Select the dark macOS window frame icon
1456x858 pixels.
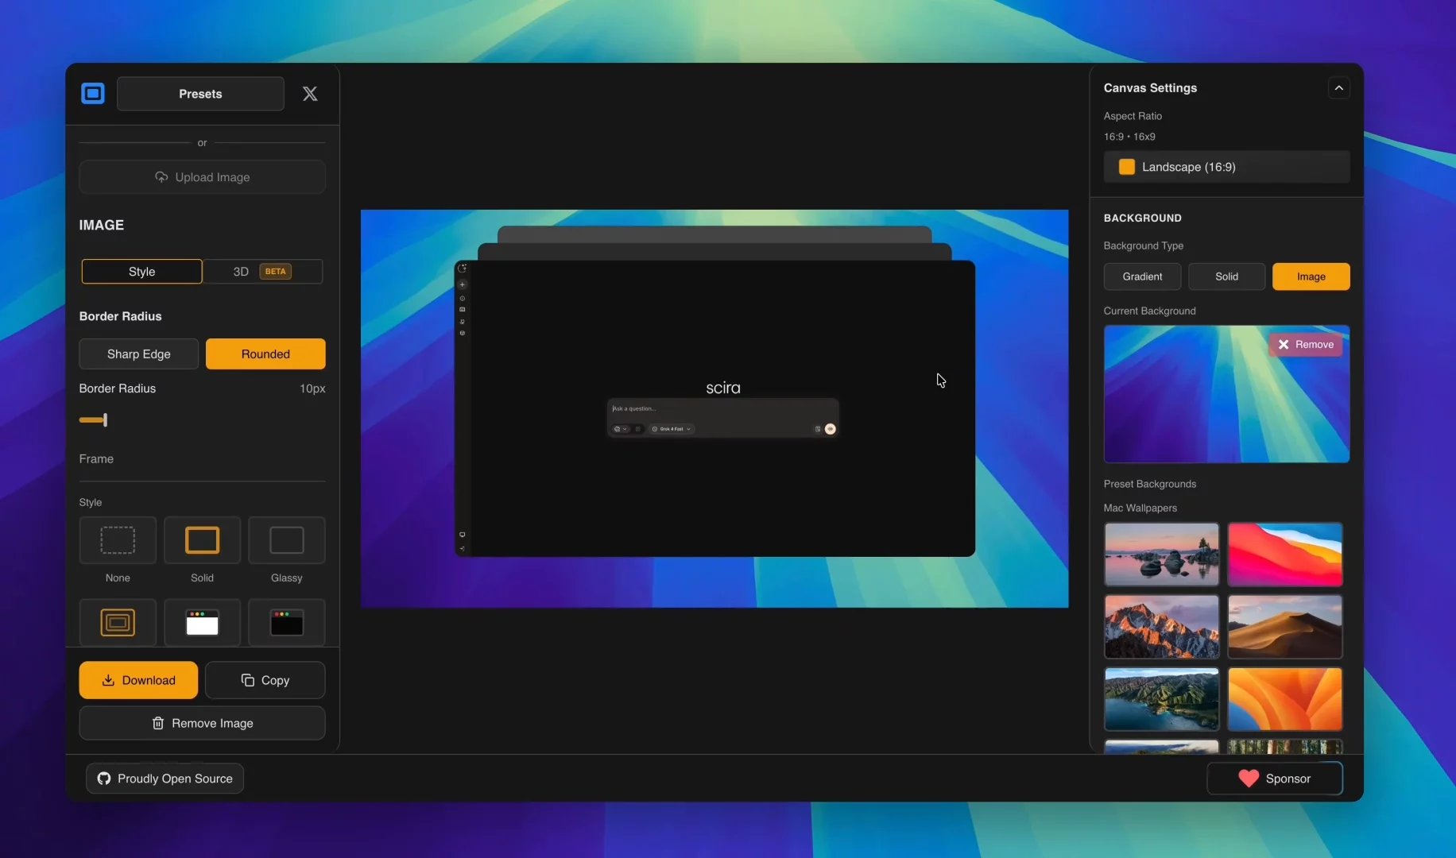(x=286, y=623)
